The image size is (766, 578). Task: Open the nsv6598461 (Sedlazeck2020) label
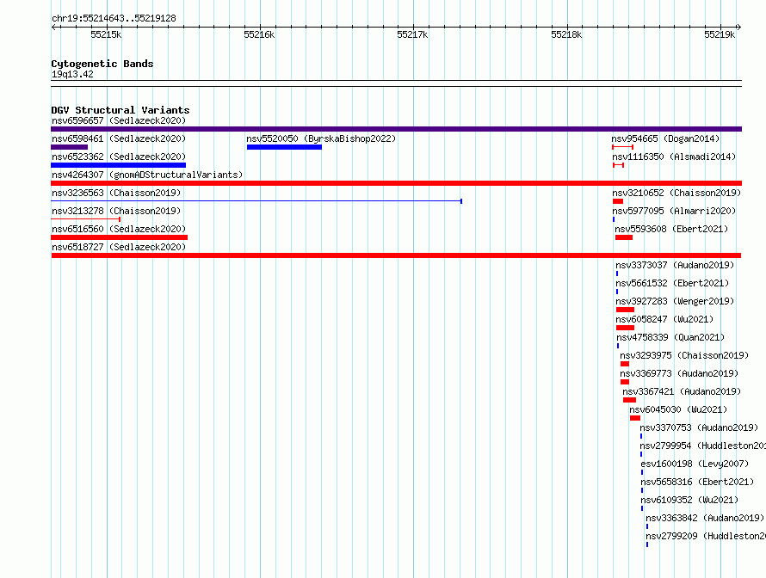point(119,138)
